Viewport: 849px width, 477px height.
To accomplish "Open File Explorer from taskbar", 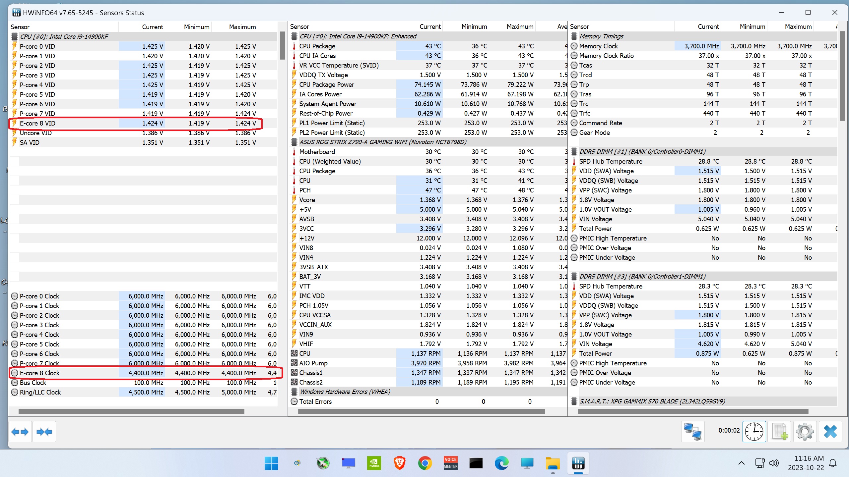I will (x=553, y=463).
